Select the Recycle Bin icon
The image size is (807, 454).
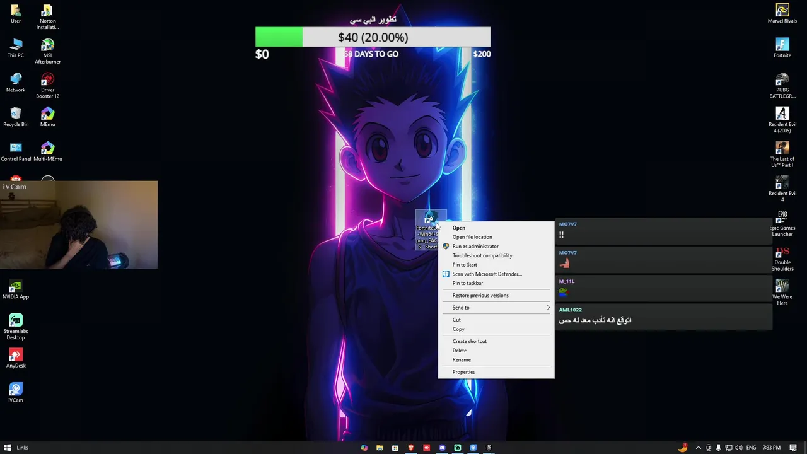pyautogui.click(x=16, y=117)
